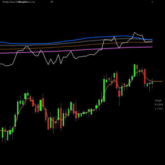The width and height of the screenshot is (165, 165).
Task: Click the "SF" ticker symbol label
Action: 52,2
